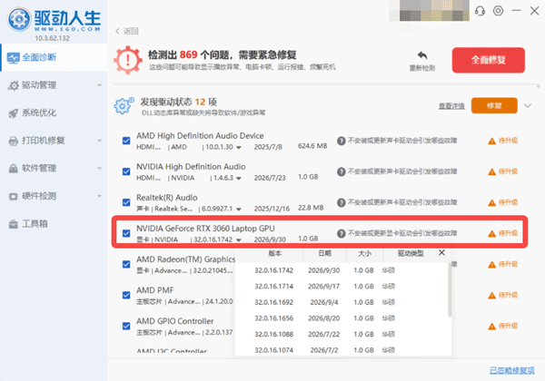Click the 系统优化 rocket icon

click(x=14, y=113)
